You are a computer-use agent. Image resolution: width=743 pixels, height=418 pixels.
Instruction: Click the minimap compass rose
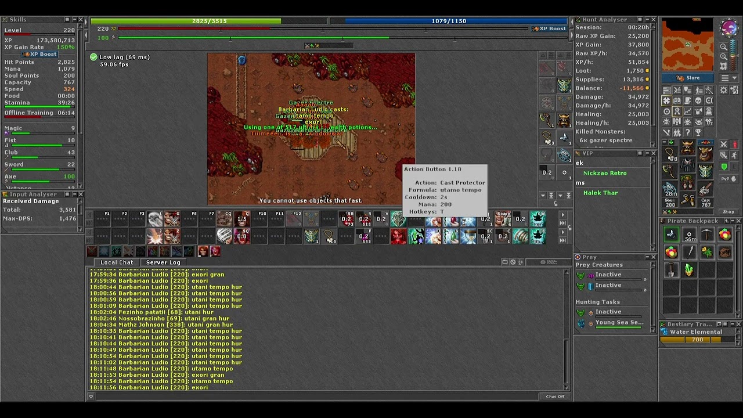729,28
